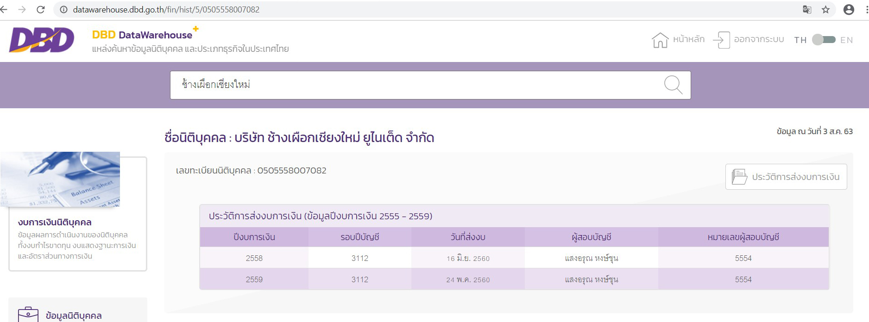Image resolution: width=869 pixels, height=322 pixels.
Task: Click the home house icon
Action: [660, 40]
